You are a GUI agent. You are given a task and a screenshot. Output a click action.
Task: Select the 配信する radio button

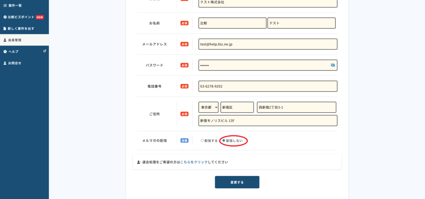point(202,141)
